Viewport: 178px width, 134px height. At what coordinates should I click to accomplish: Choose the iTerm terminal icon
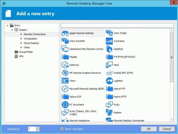click(65, 81)
